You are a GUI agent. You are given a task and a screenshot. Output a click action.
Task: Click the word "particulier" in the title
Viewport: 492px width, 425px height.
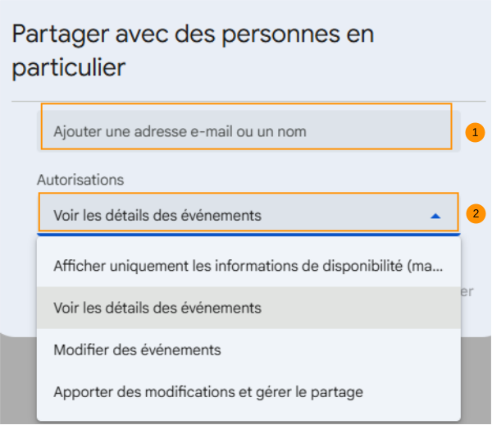point(68,67)
